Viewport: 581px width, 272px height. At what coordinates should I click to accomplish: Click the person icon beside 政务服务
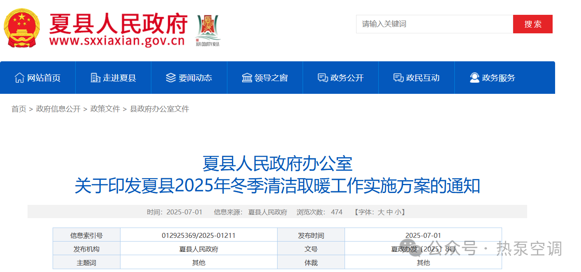pos(474,77)
